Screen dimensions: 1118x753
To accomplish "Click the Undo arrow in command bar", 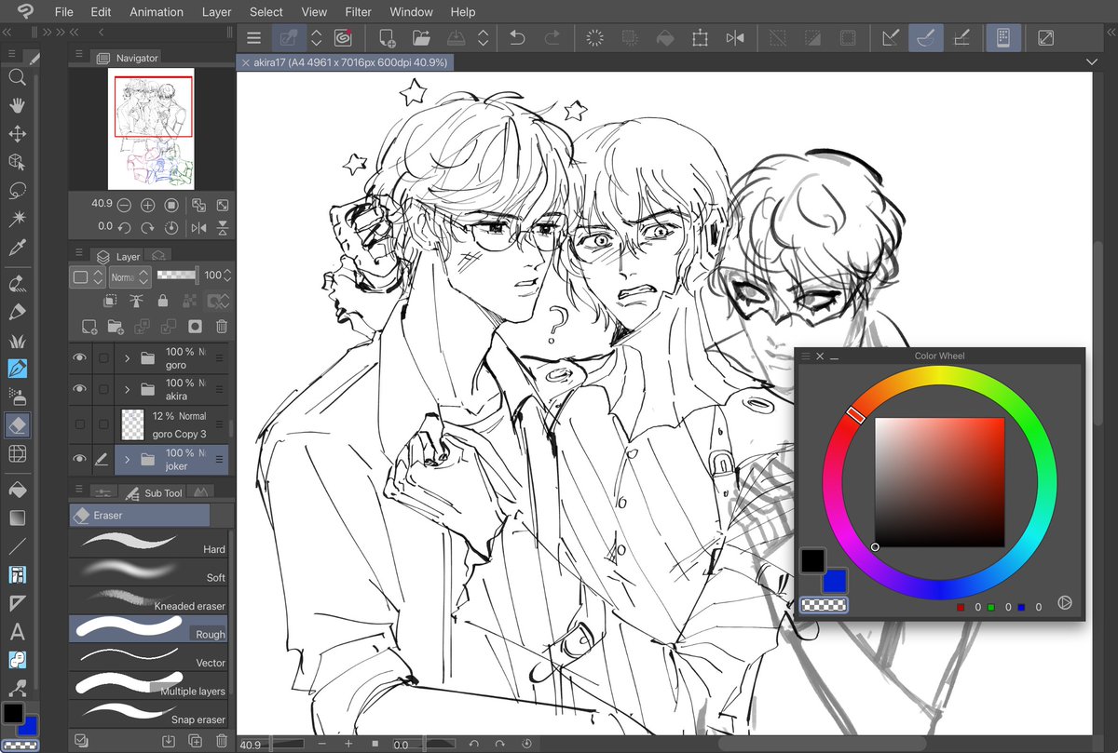I will (x=517, y=38).
